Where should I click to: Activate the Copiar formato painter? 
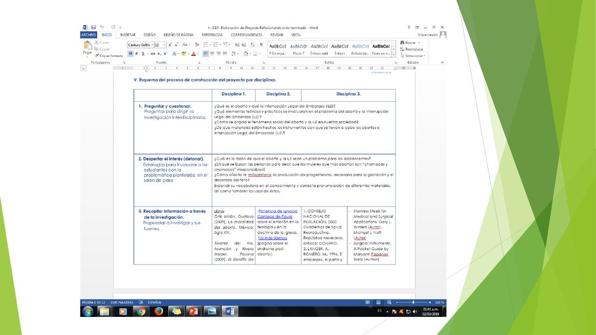(109, 55)
